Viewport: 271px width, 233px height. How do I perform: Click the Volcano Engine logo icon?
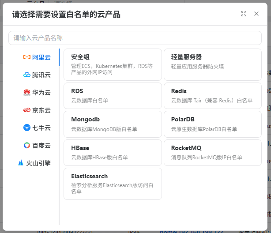tap(20, 163)
